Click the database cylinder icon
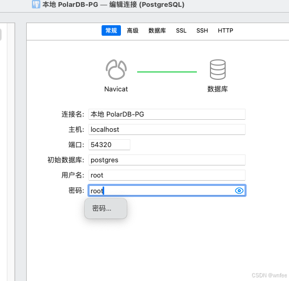 tap(218, 69)
